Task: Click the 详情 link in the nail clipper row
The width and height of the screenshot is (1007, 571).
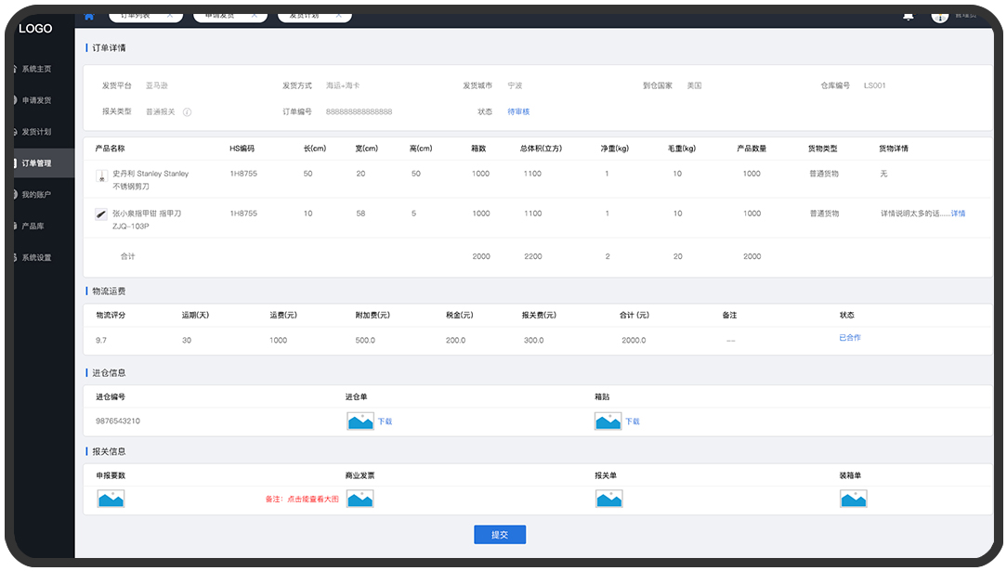Action: point(958,214)
